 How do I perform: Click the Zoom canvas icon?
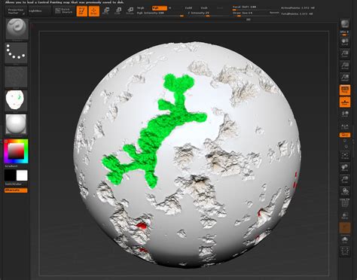[x=345, y=53]
